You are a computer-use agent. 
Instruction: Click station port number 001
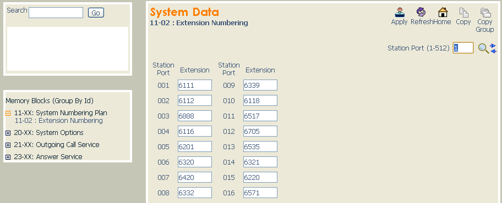point(163,86)
